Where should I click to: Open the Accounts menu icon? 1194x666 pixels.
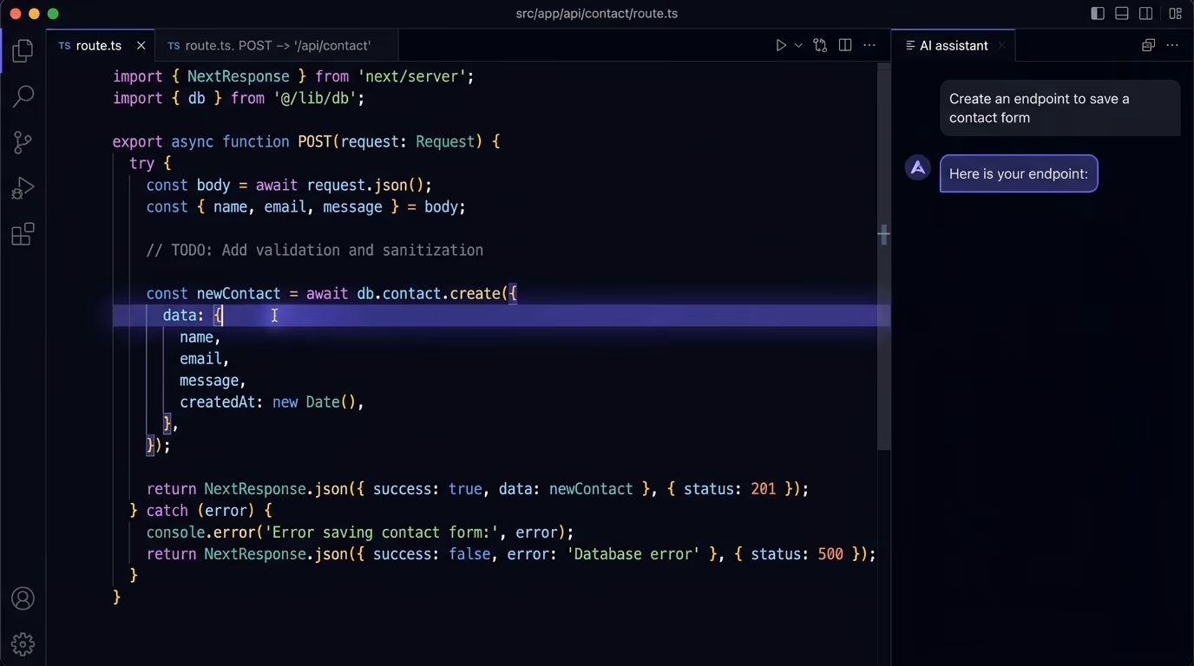pyautogui.click(x=23, y=598)
